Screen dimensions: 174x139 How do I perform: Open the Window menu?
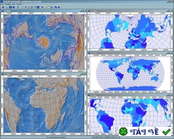point(19,4)
